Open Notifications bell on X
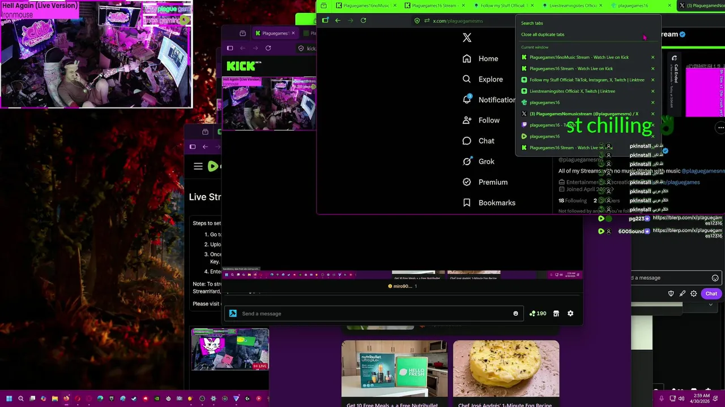 click(467, 99)
